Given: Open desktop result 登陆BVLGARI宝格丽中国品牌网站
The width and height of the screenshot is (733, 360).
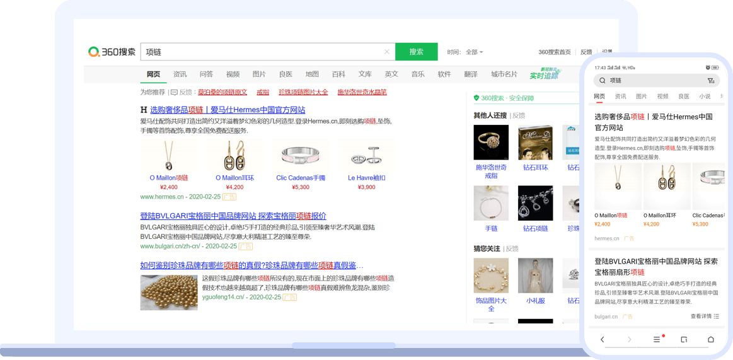Looking at the screenshot, I should pos(233,216).
